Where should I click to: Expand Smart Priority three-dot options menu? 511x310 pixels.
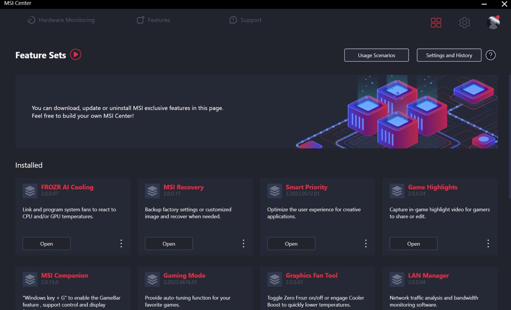[366, 244]
